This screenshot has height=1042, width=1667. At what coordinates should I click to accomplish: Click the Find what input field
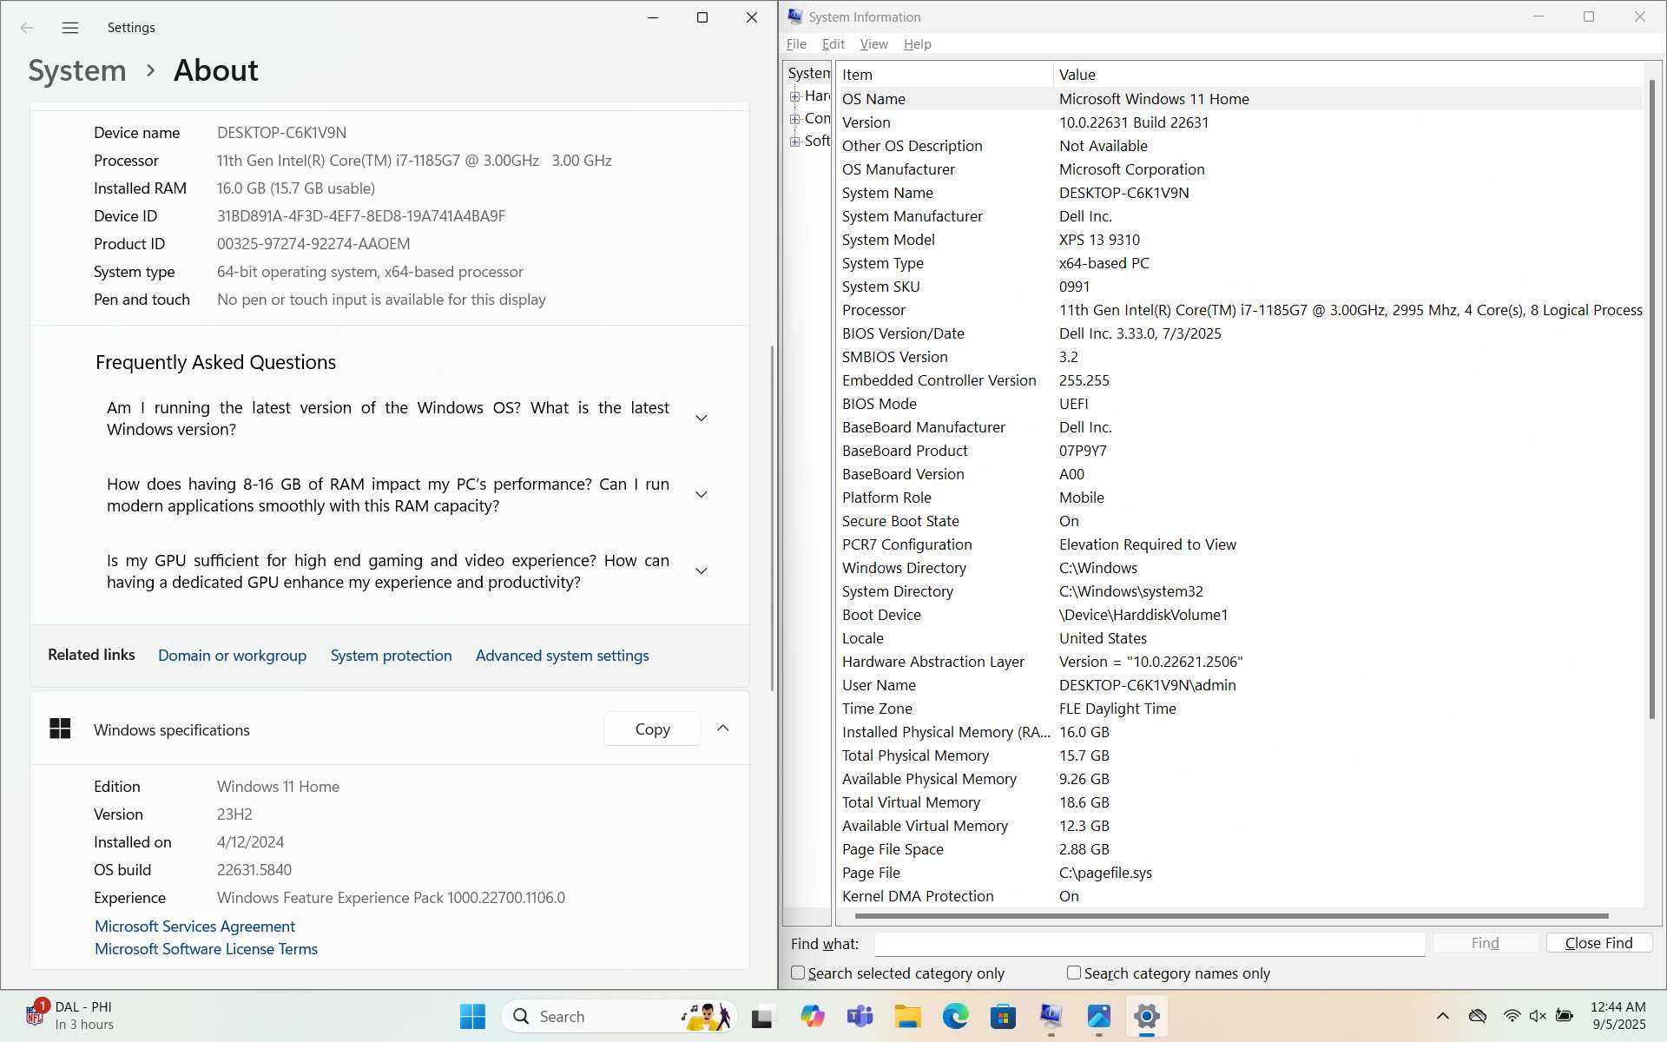1149,943
